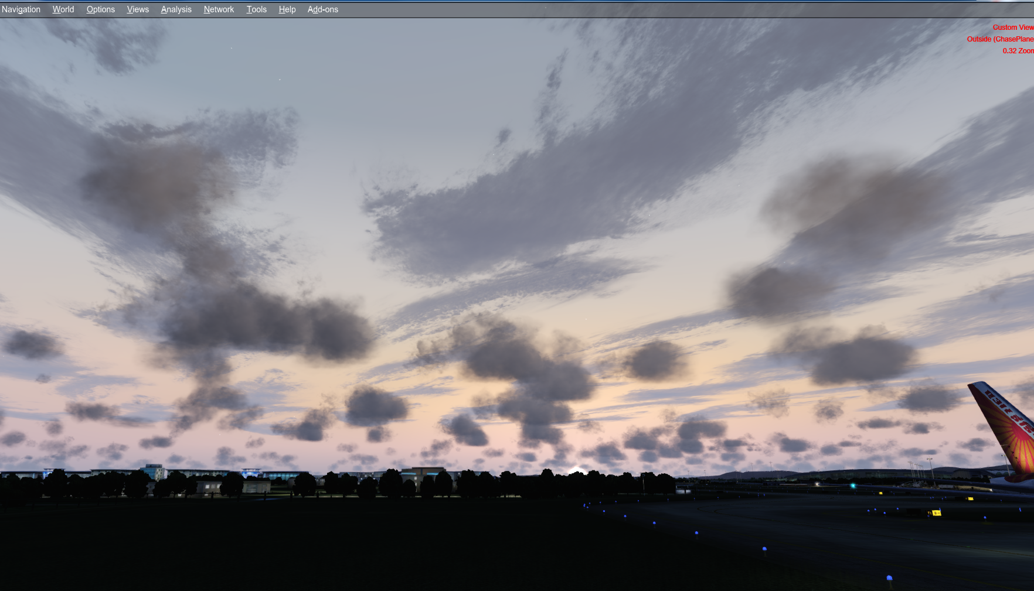The width and height of the screenshot is (1034, 591).
Task: Click the red Custom View label
Action: (1012, 28)
